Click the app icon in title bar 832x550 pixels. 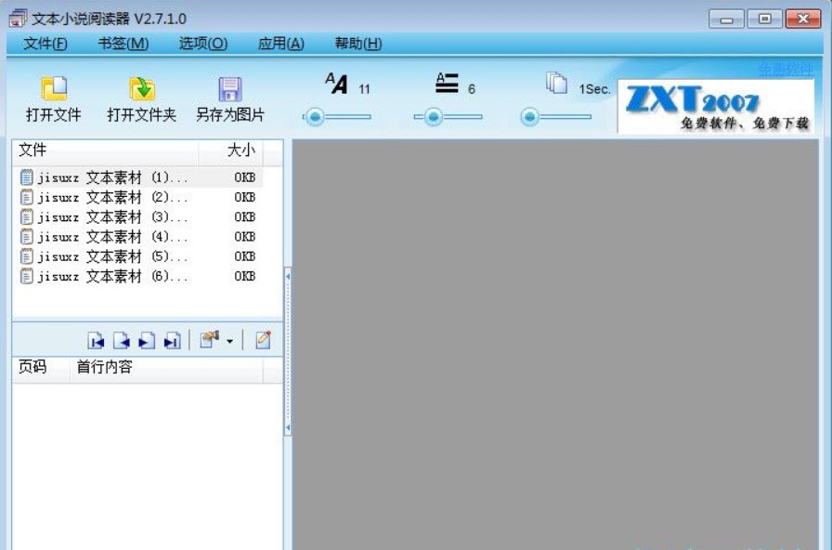[18, 19]
